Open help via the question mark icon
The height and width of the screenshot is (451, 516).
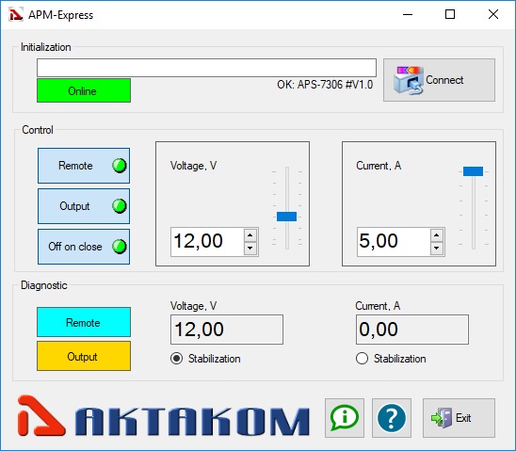click(392, 418)
